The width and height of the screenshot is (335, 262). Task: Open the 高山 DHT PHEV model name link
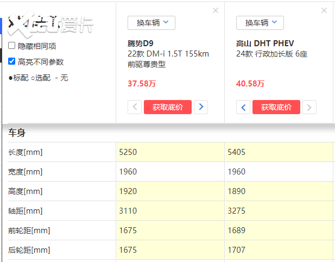265,43
